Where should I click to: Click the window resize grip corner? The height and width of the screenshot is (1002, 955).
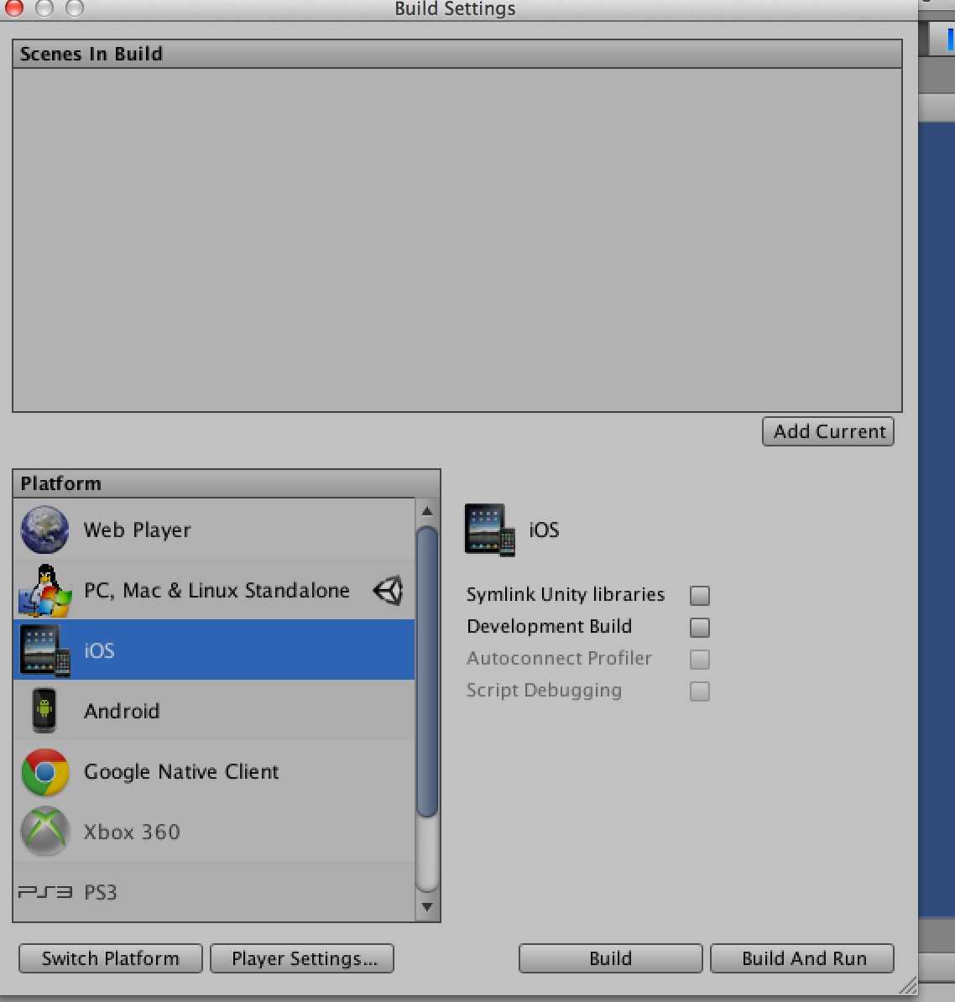(908, 985)
